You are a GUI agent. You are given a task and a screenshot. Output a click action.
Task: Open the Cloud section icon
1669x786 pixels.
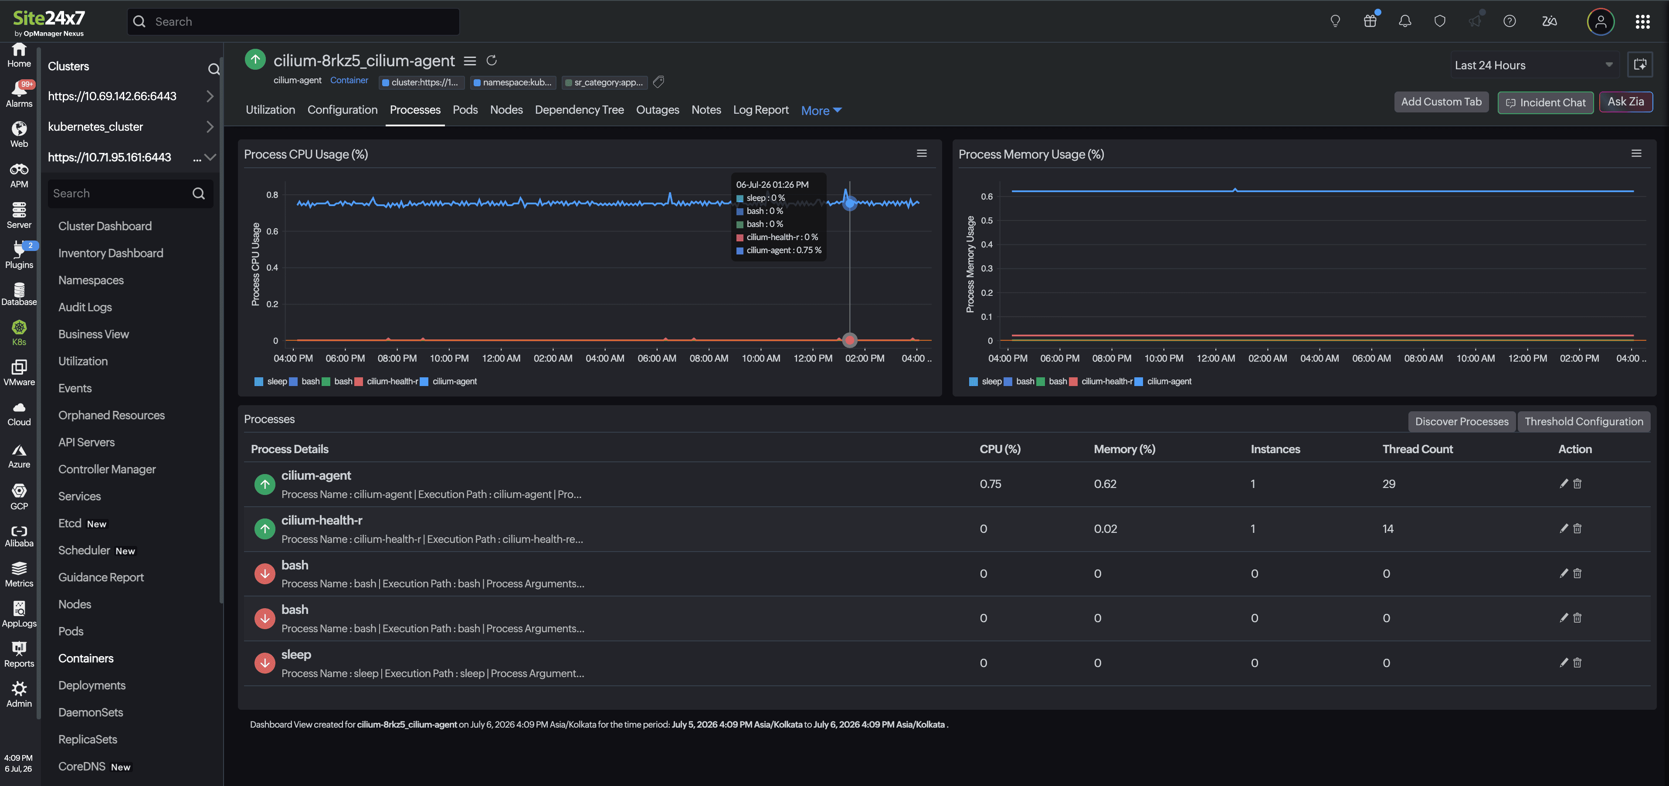coord(19,414)
